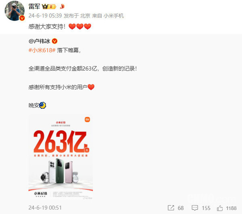Click the comment bubble icon
The image size is (242, 214).
click(x=195, y=208)
